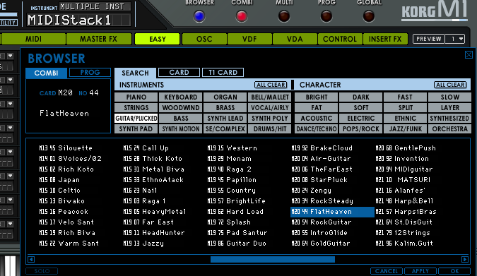Toggle the BRIGHT character filter

[317, 97]
